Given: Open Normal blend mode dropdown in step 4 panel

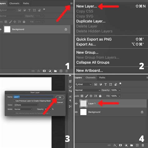Looking at the screenshot, I should [88, 90].
